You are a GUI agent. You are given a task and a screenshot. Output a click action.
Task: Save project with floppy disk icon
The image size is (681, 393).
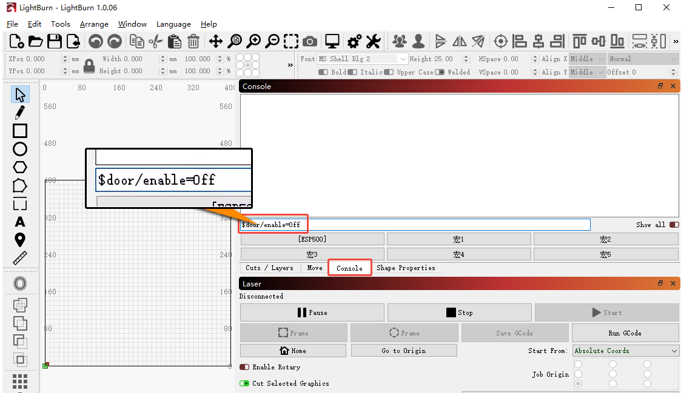click(55, 41)
